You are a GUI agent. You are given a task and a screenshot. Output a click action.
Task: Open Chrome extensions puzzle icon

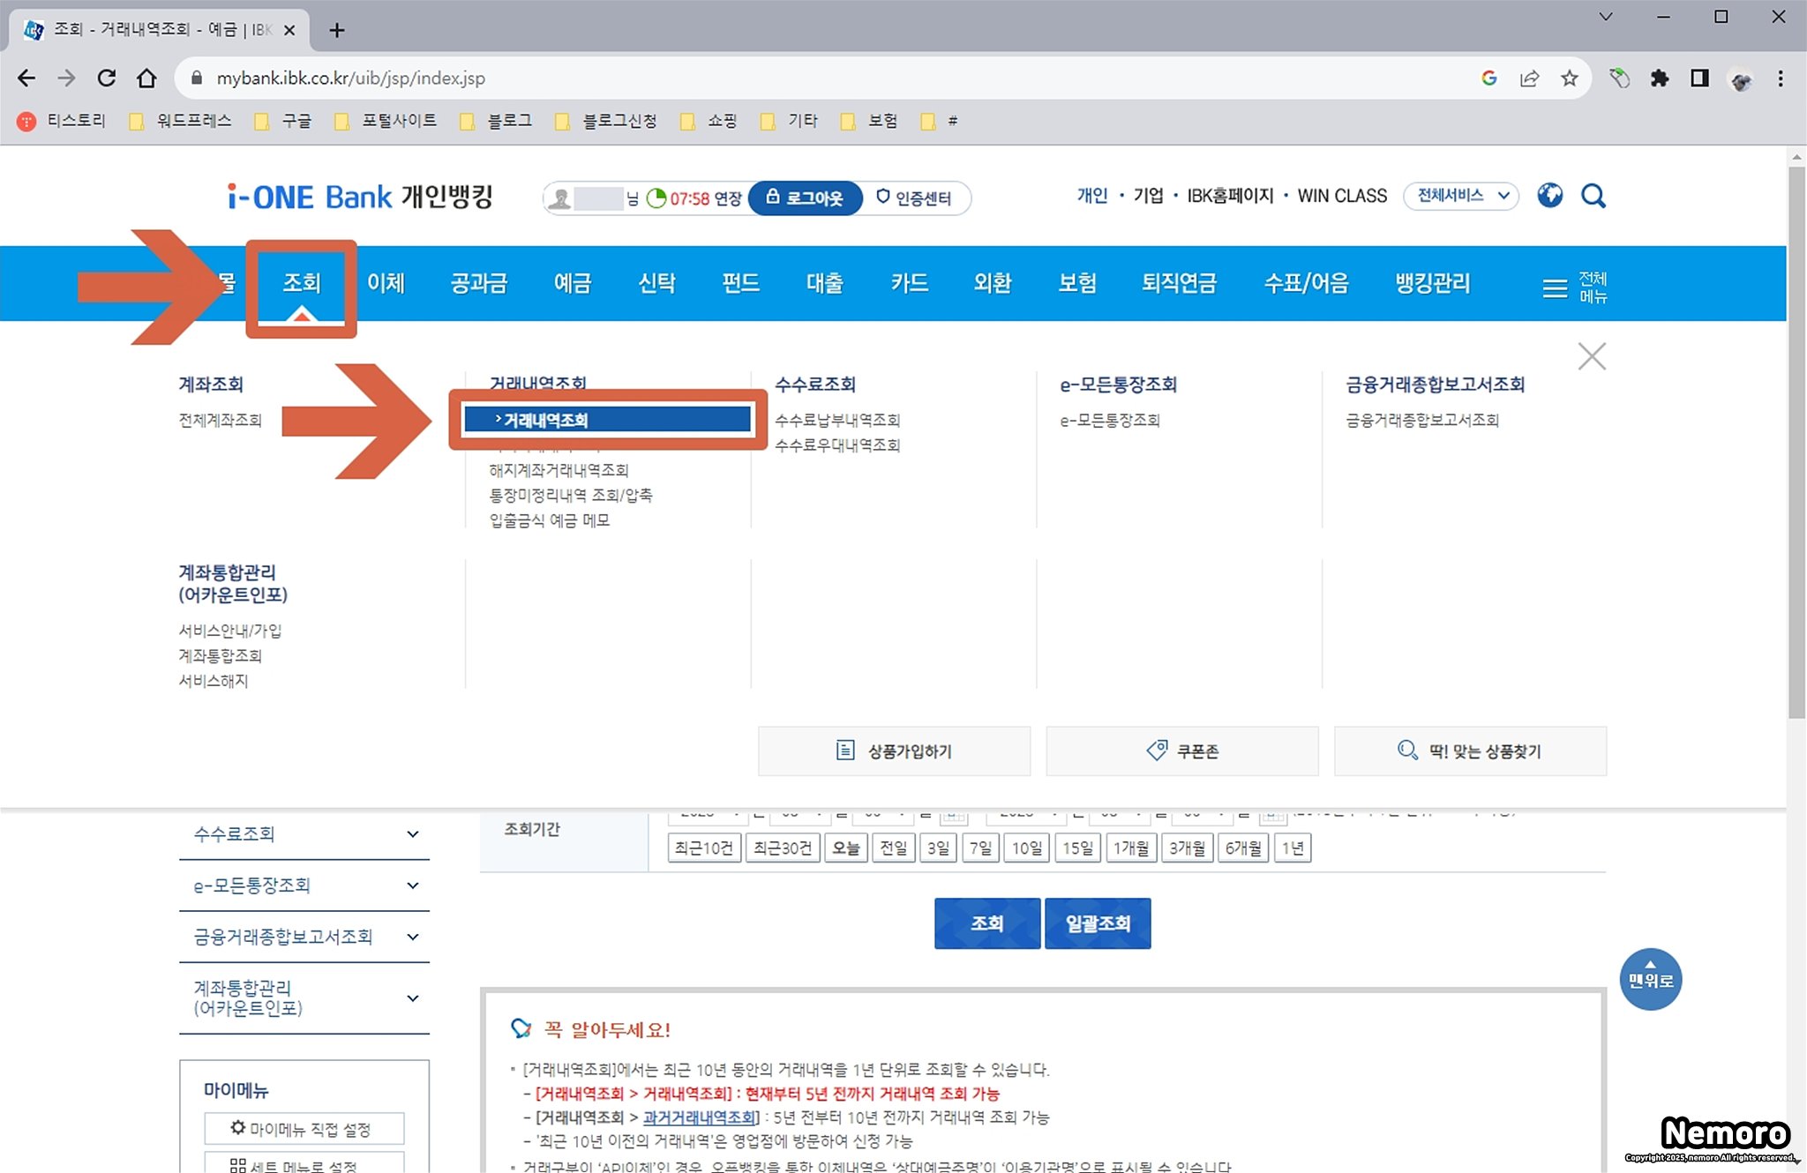(1659, 78)
